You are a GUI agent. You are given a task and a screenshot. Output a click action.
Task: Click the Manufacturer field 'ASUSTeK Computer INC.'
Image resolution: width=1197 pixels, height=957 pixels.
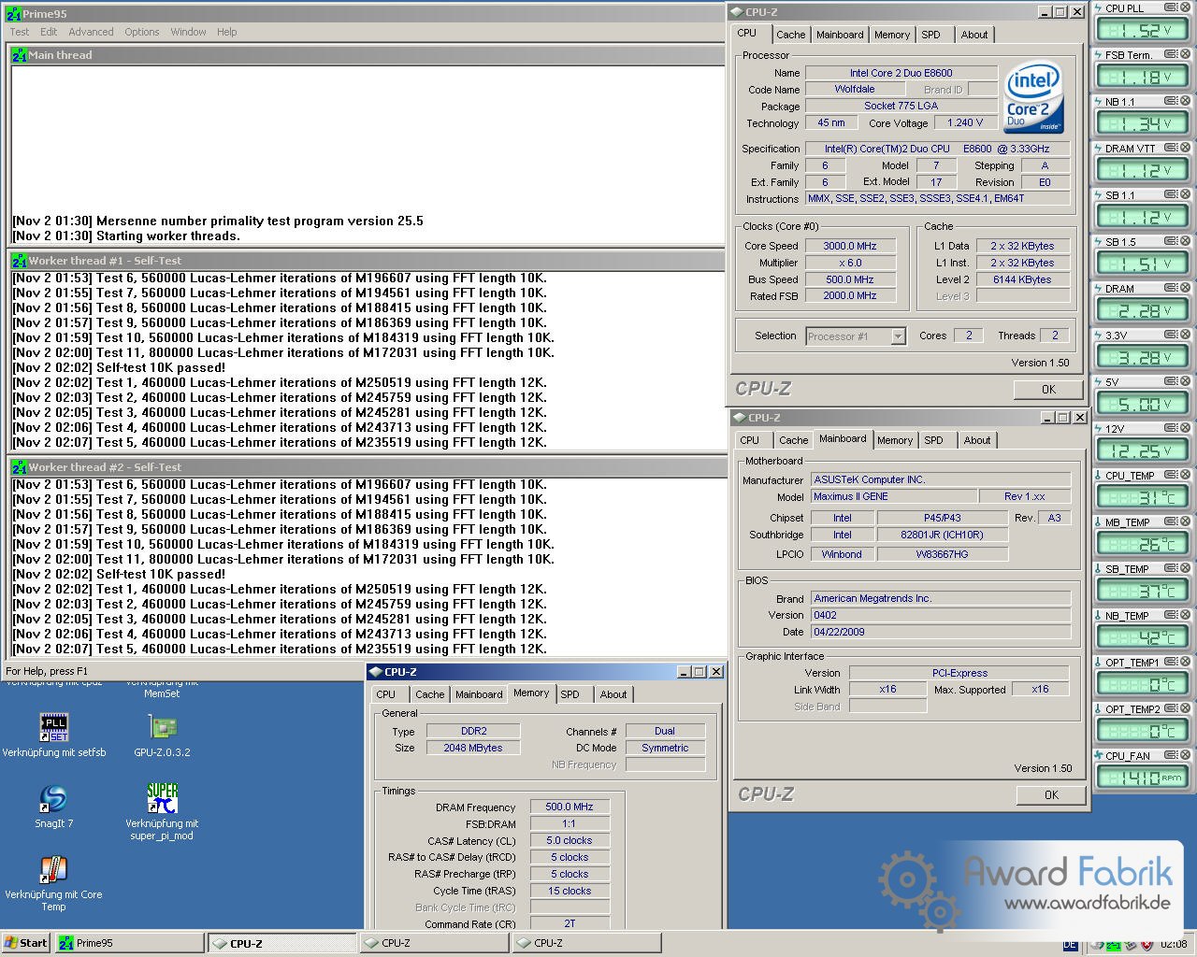[x=941, y=479]
